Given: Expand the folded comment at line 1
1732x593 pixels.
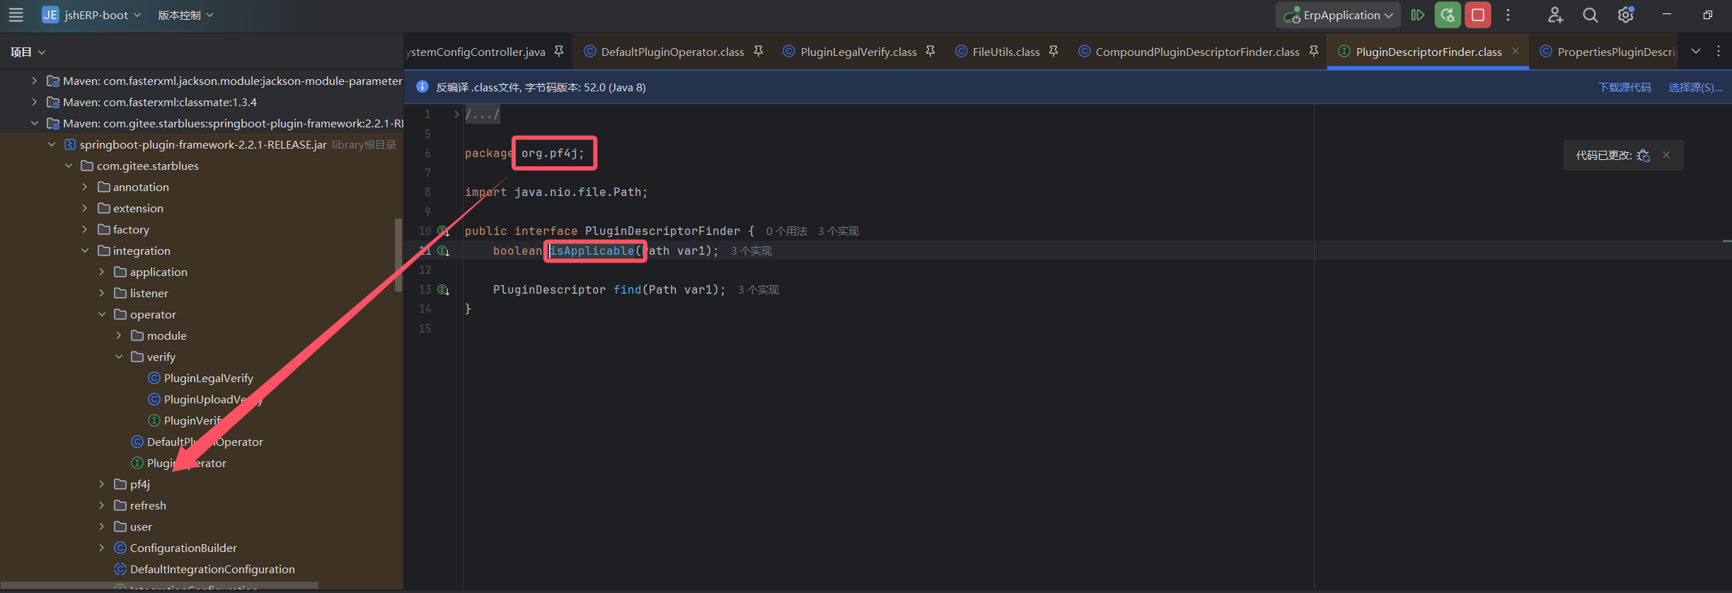Looking at the screenshot, I should click(456, 114).
